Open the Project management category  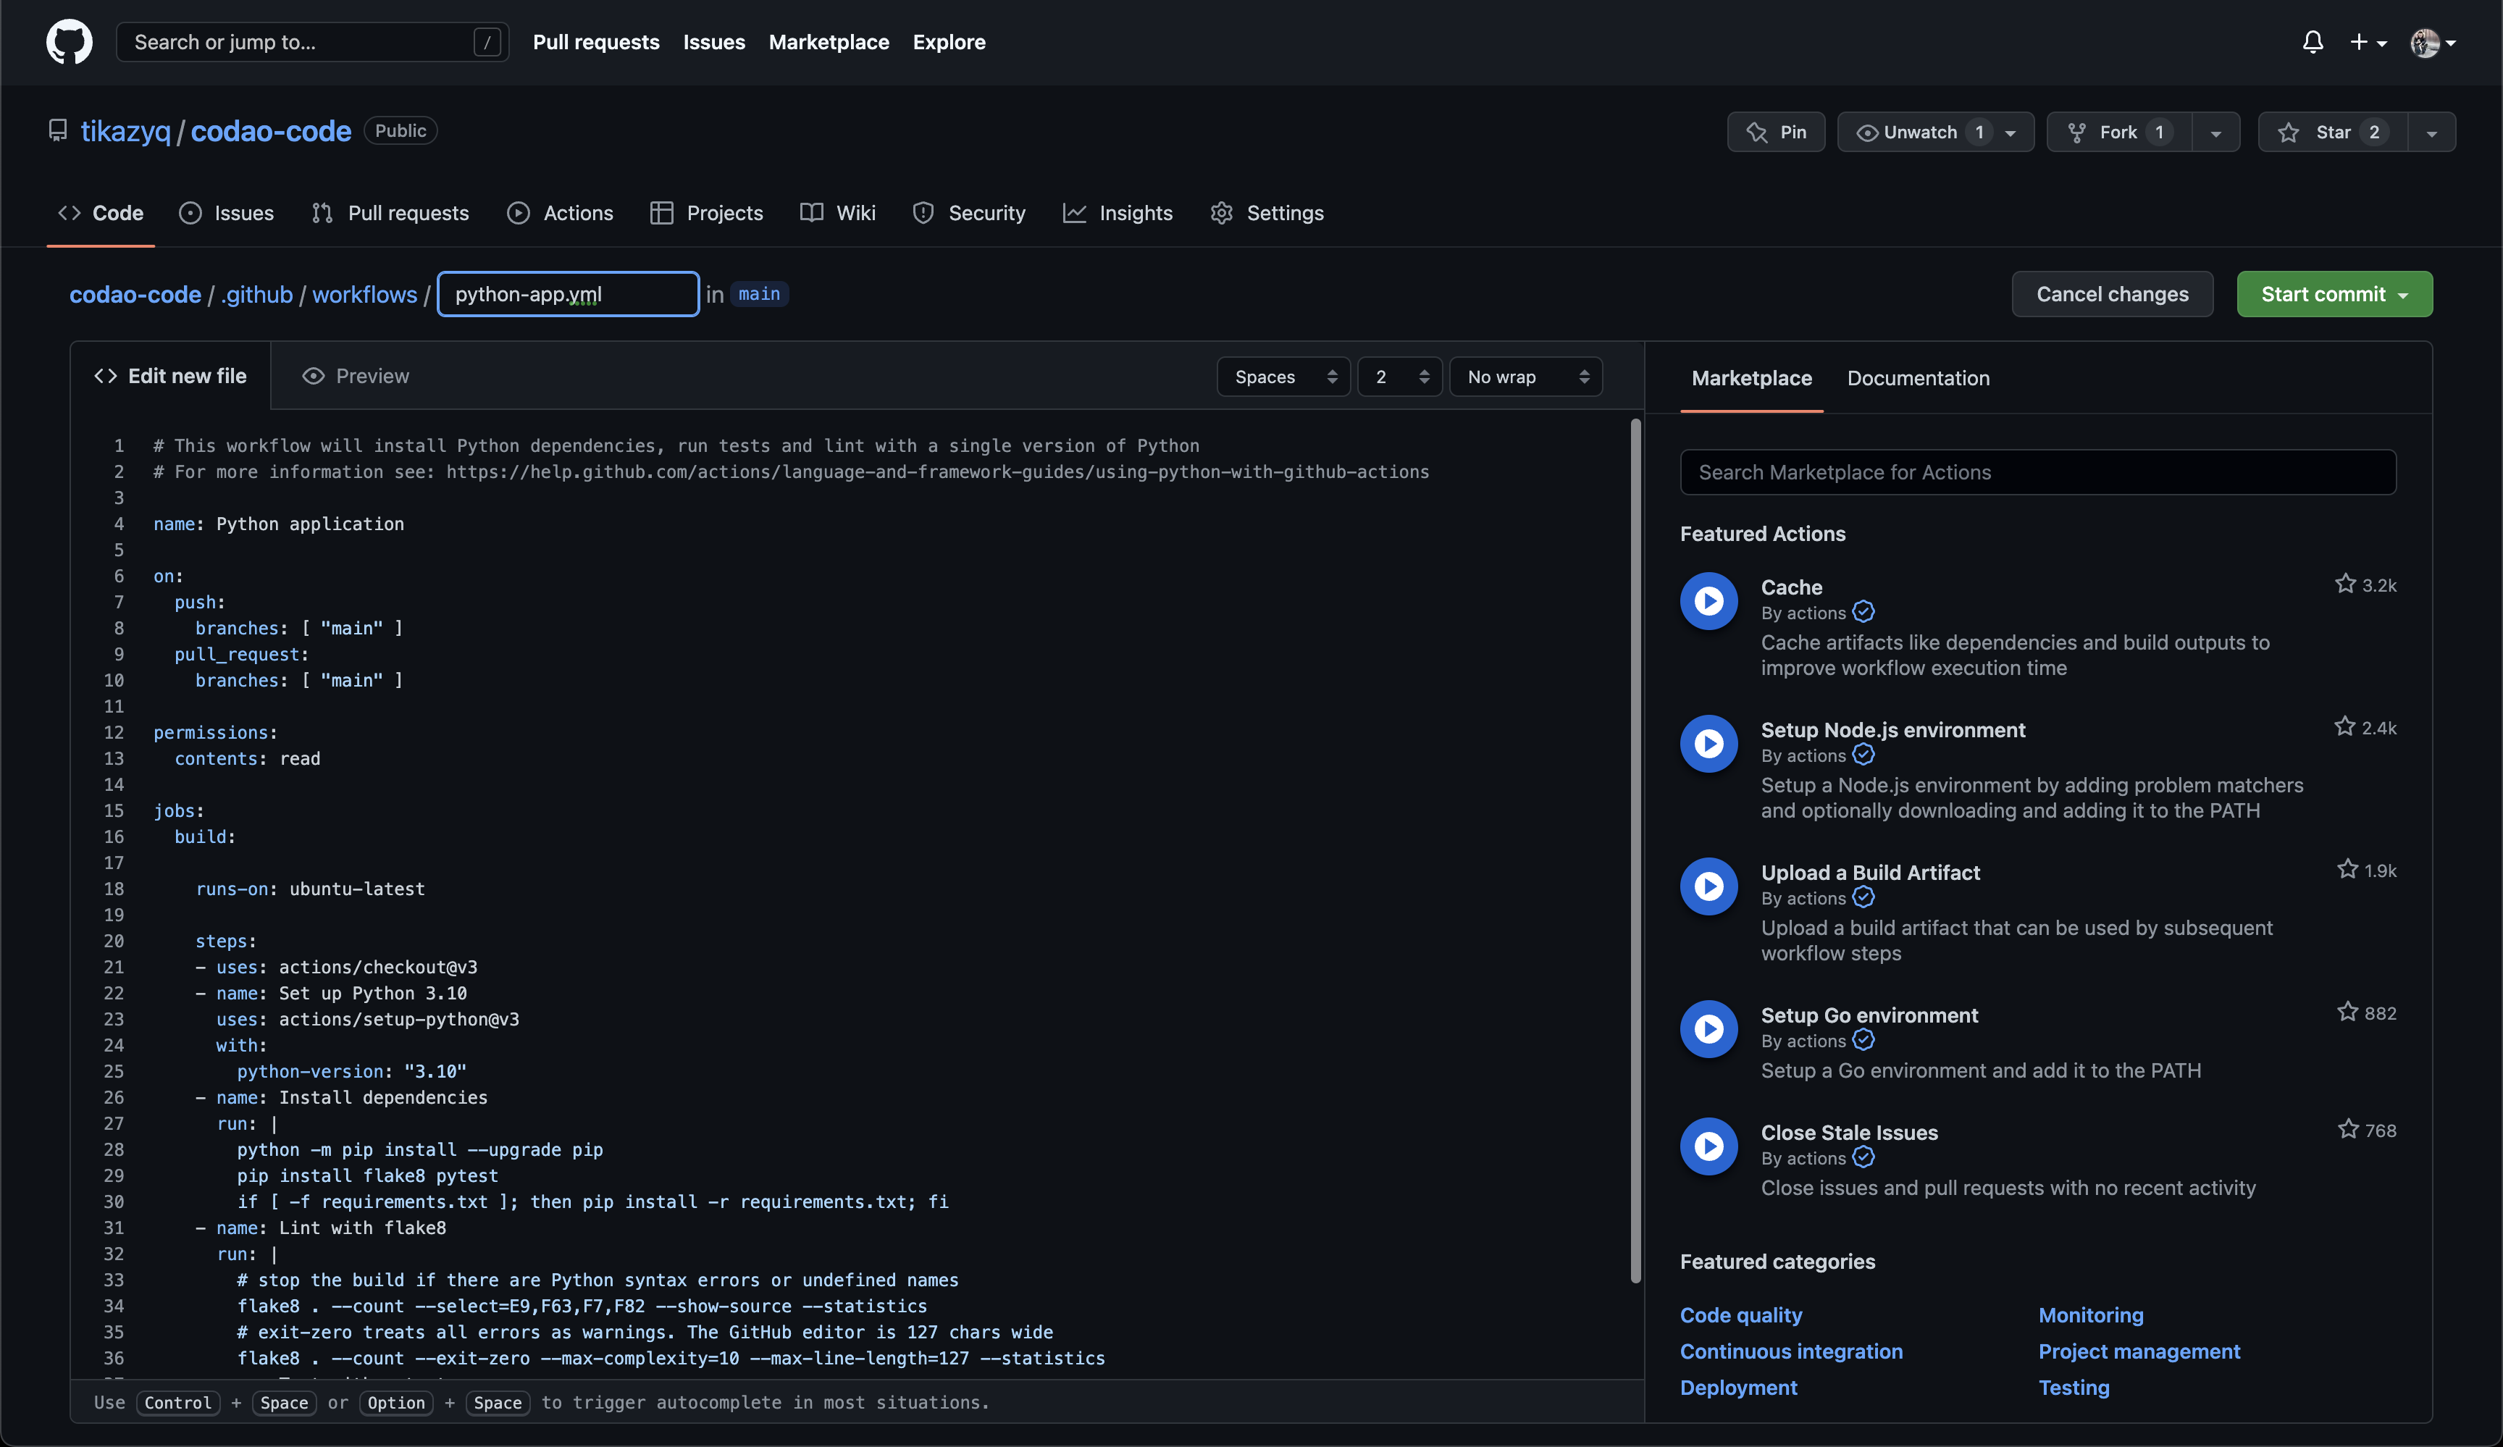click(x=2139, y=1351)
